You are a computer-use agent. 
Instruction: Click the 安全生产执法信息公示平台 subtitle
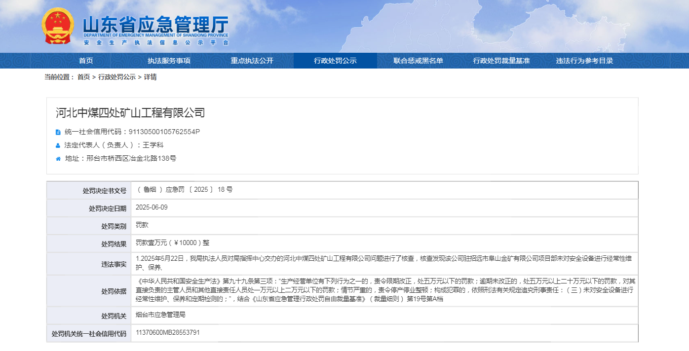point(156,43)
